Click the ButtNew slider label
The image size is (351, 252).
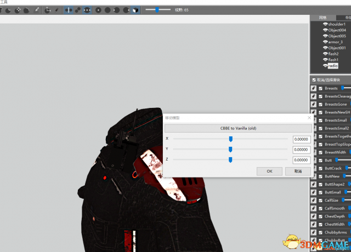(332, 176)
